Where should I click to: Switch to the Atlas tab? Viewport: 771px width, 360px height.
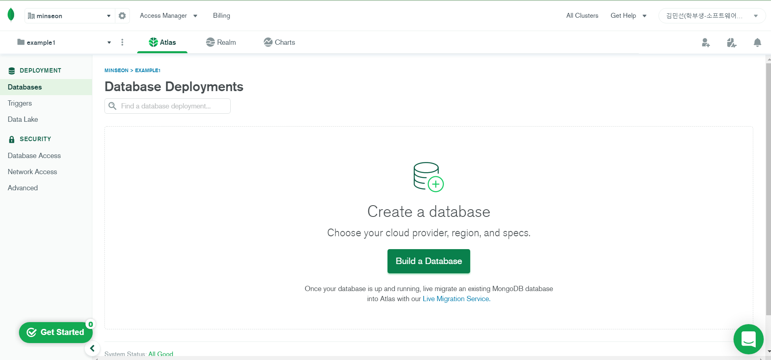[x=163, y=42]
